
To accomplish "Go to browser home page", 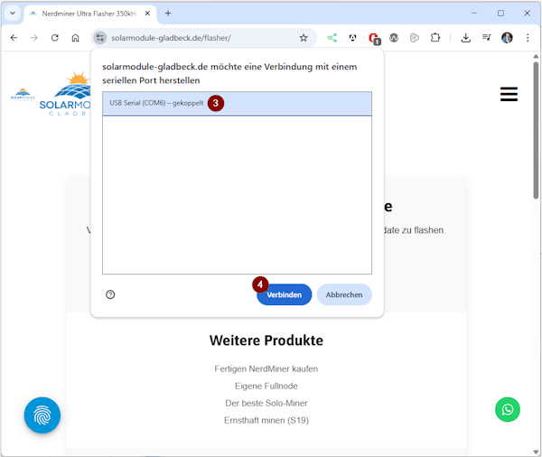I will (76, 38).
